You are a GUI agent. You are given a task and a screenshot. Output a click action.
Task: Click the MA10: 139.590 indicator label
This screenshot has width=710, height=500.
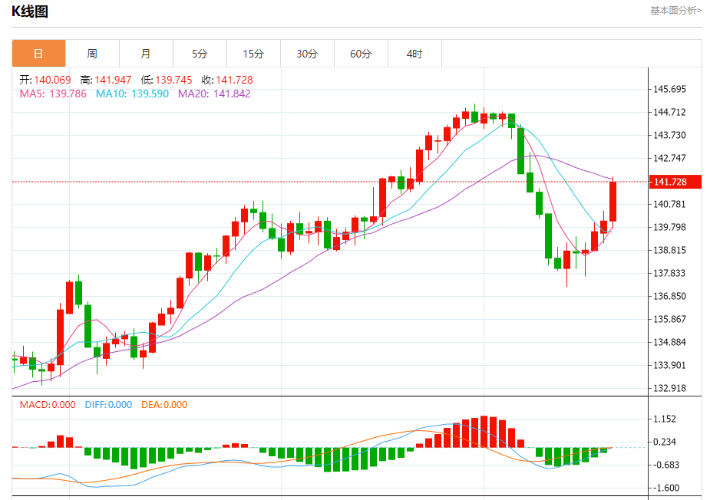pos(132,94)
